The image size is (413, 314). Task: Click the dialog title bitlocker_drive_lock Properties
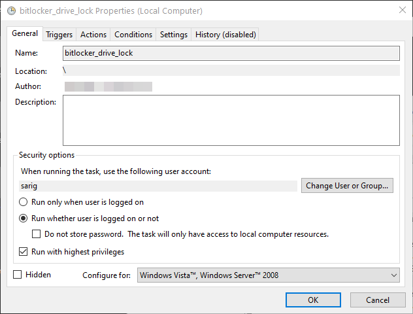tap(111, 11)
